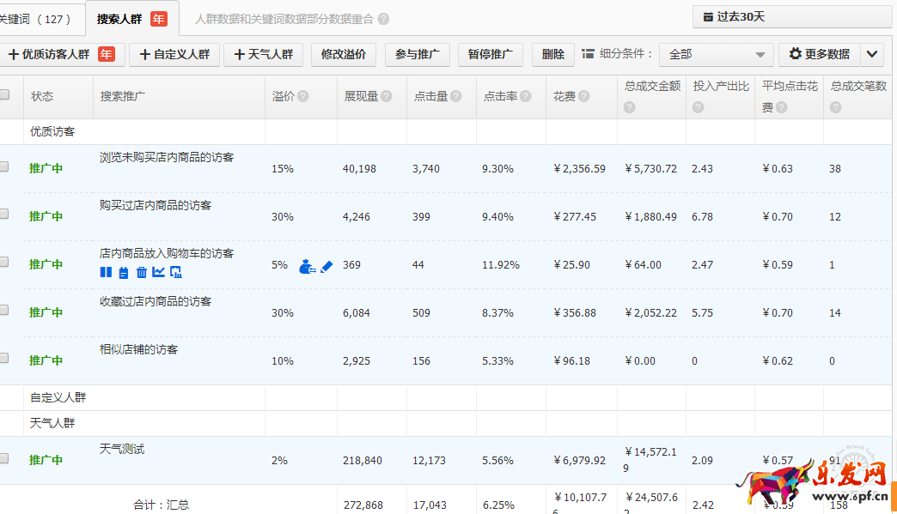Expand the arrow next to 更多数据
Image resolution: width=897 pixels, height=514 pixels.
(x=872, y=54)
